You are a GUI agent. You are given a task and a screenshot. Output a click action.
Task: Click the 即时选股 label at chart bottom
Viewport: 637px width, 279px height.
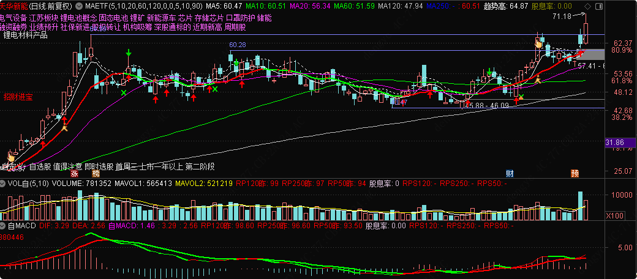99,166
